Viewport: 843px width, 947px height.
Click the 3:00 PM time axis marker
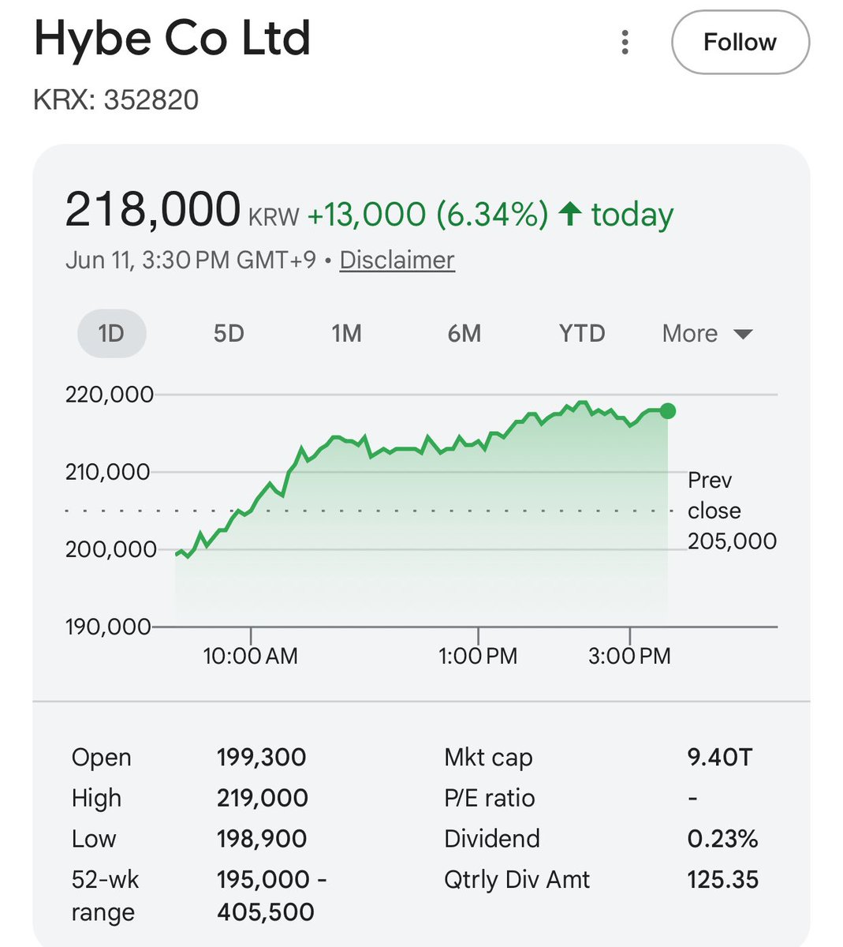point(629,656)
